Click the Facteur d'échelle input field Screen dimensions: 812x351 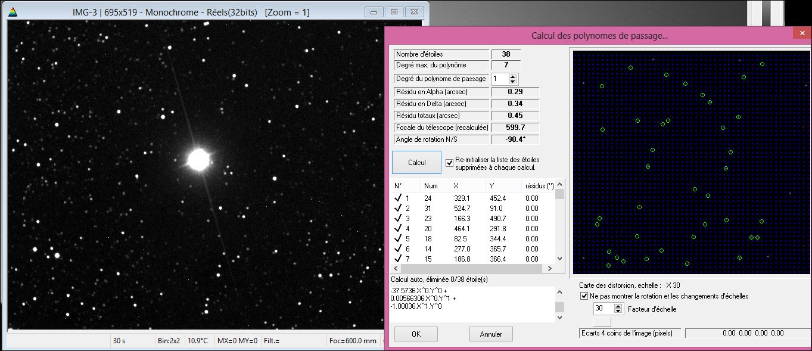[x=603, y=309]
